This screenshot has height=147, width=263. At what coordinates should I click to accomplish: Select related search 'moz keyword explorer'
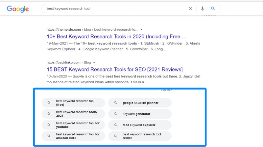(140, 125)
